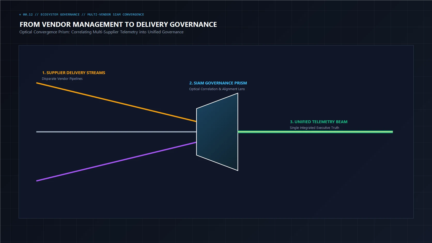The width and height of the screenshot is (432, 243).
Task: Select the title 'FROM VENDOR MANAGEMENT TO DELIVERY GOVERNANCE'
Action: click(x=118, y=25)
